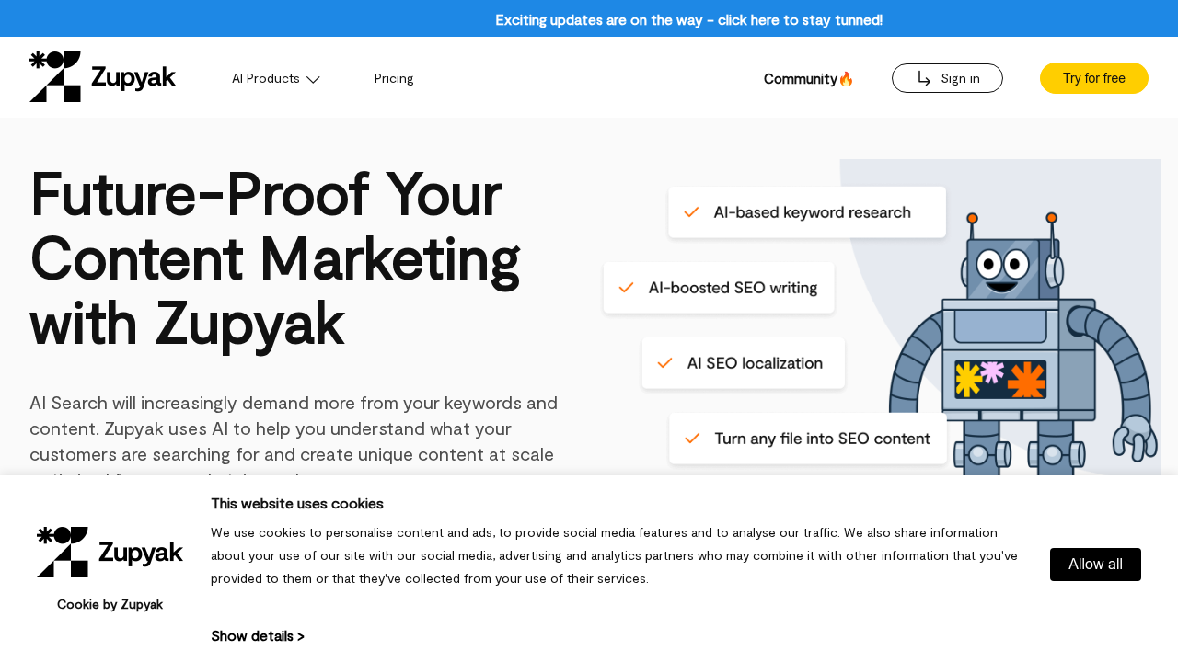The height and width of the screenshot is (662, 1178).
Task: Click the Cookie by Zupyak label
Action: 110,605
